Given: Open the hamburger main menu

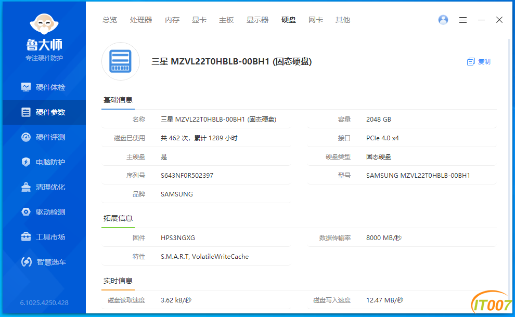Looking at the screenshot, I should pyautogui.click(x=463, y=20).
